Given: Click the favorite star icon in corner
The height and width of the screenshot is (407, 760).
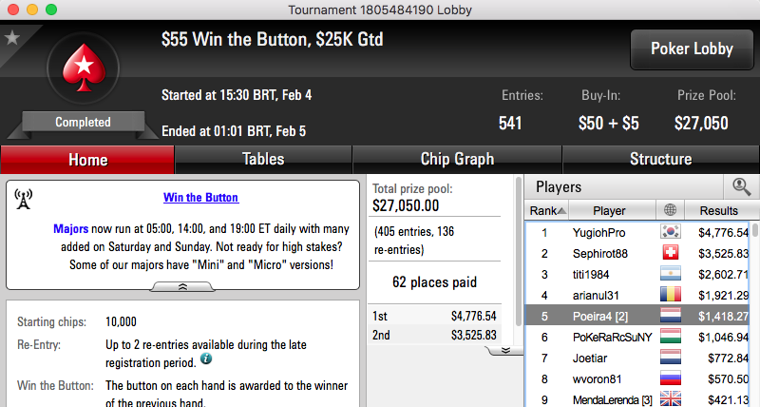Looking at the screenshot, I should click(x=12, y=37).
